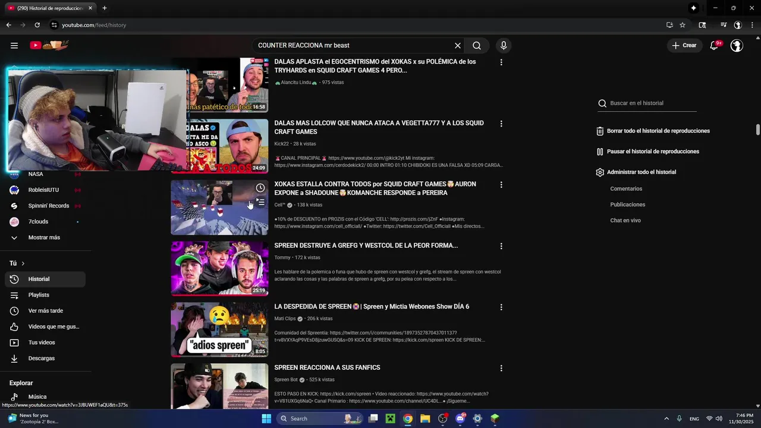This screenshot has width=761, height=428.
Task: Open more options for DALAS APLASTA video
Action: coord(501,62)
